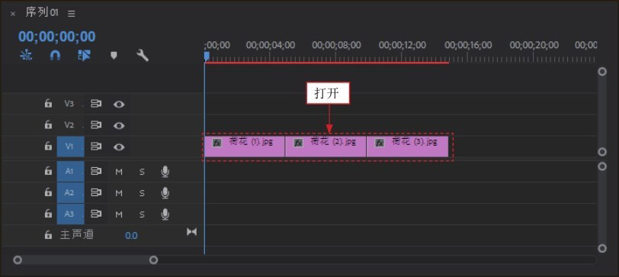The image size is (619, 277).
Task: Open Timeline display settings wrench
Action: (143, 55)
